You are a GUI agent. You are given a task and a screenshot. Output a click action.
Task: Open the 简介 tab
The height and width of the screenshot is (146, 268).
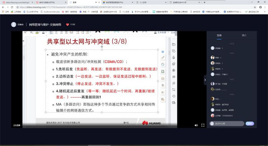(244, 35)
